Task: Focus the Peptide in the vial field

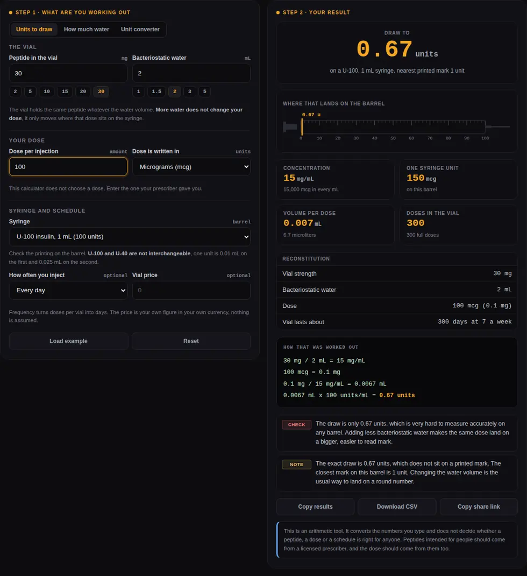Action: tap(68, 73)
